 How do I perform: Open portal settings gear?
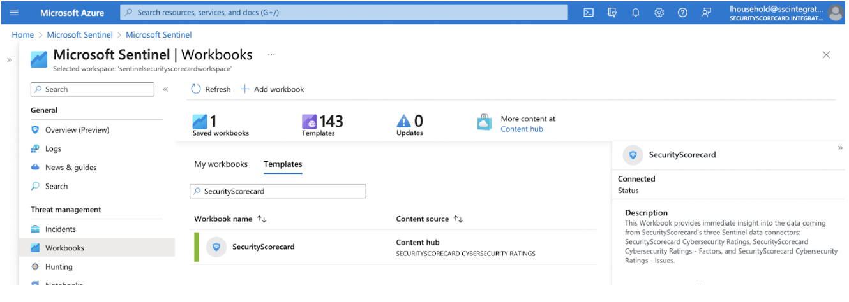(659, 13)
